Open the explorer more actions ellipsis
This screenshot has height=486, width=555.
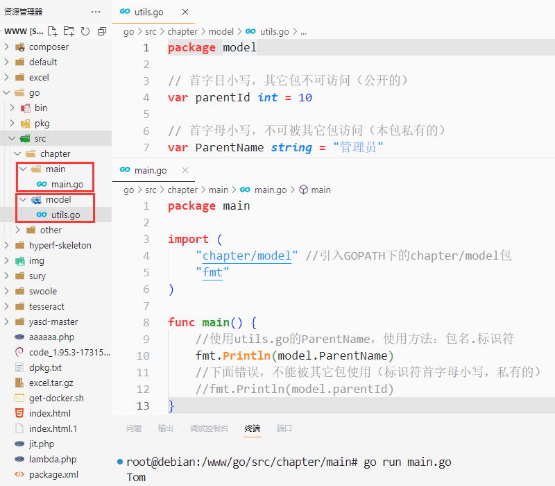pyautogui.click(x=96, y=12)
